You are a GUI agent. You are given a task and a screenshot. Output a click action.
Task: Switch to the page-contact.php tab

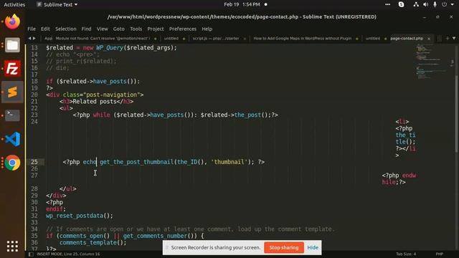pyautogui.click(x=407, y=38)
